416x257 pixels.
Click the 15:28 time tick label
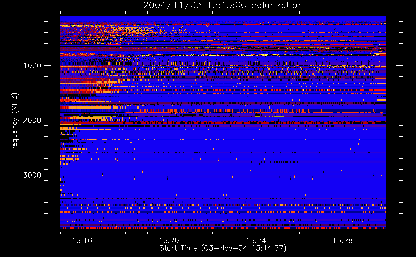point(343,241)
